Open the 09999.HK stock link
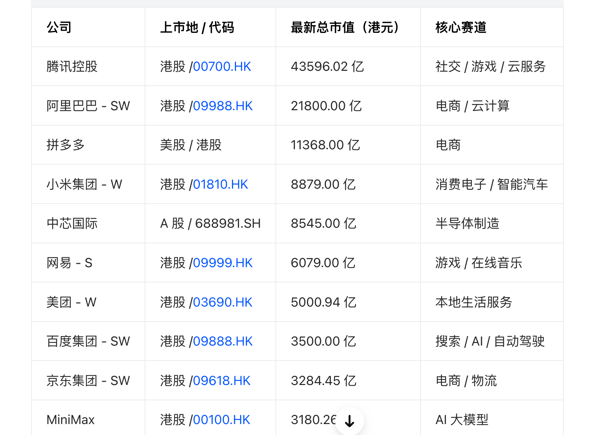 click(x=222, y=263)
